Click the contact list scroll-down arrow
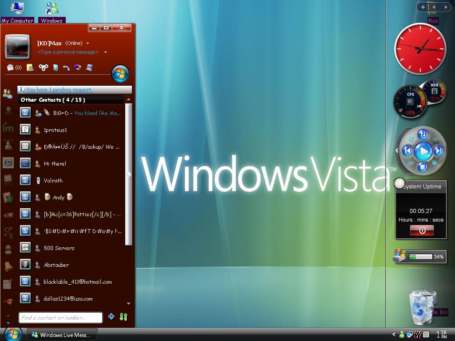 click(128, 304)
